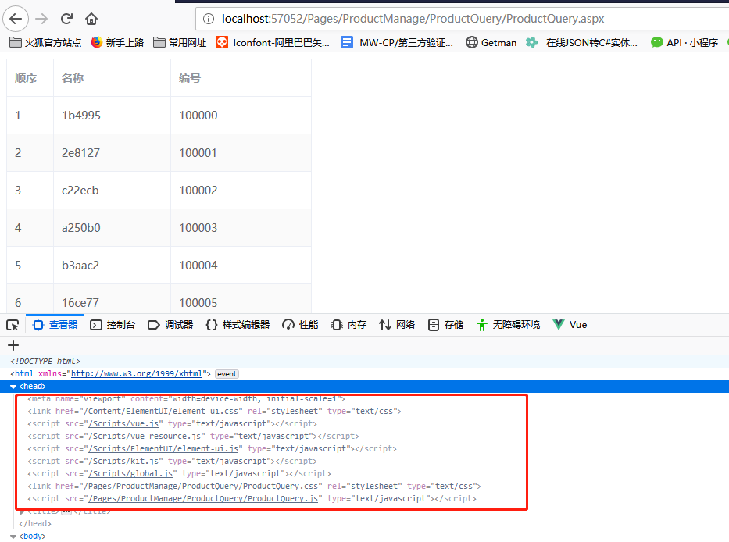Go forward to the next page
Screen dimensions: 729x542
click(41, 19)
